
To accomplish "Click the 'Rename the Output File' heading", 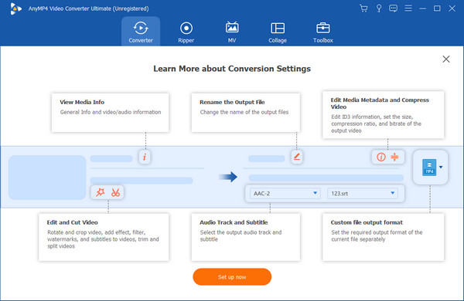I will (x=232, y=102).
